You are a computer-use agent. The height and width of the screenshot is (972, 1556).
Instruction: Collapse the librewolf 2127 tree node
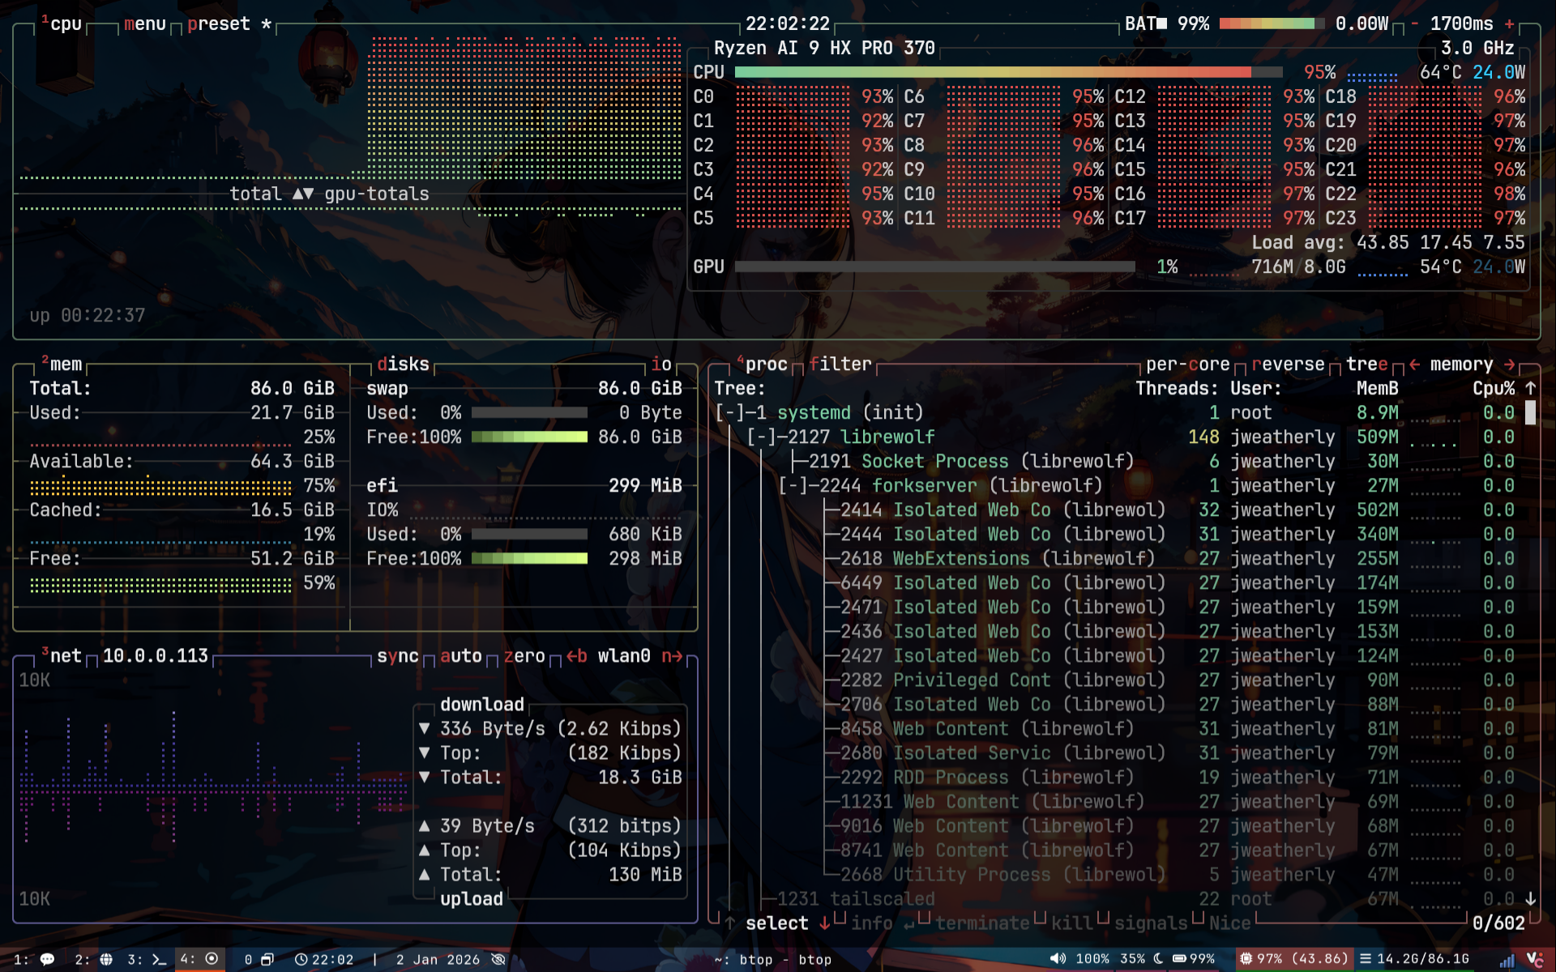click(762, 437)
